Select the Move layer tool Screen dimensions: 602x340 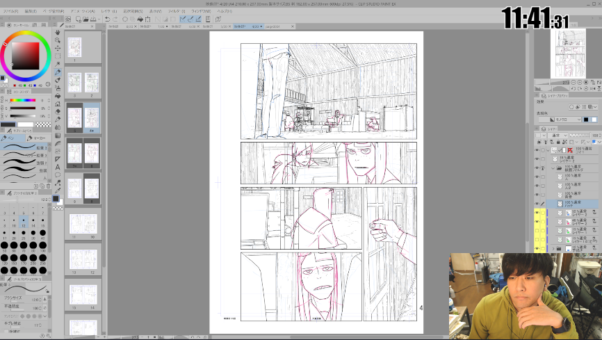tap(58, 48)
